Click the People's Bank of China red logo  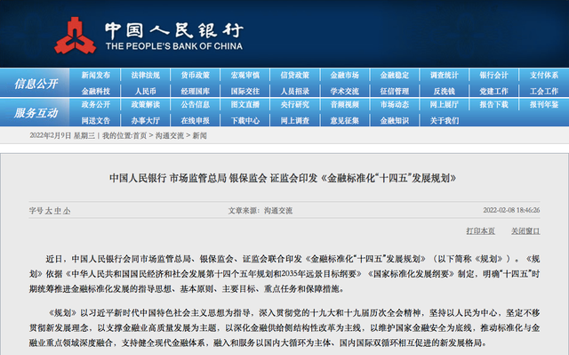(75, 36)
